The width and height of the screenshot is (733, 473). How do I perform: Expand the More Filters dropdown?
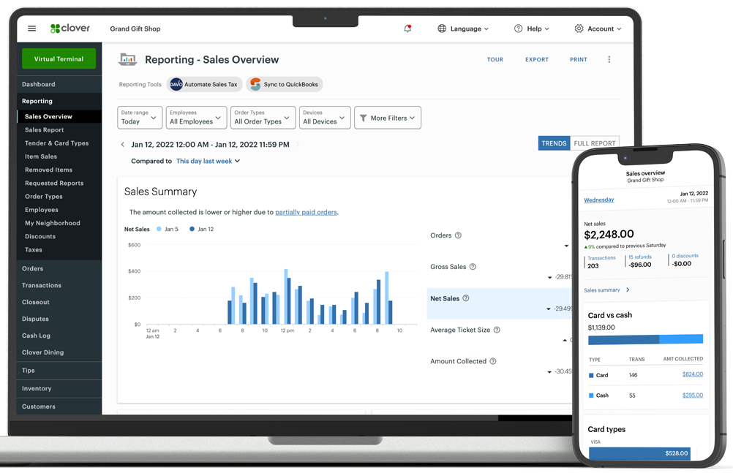click(388, 117)
